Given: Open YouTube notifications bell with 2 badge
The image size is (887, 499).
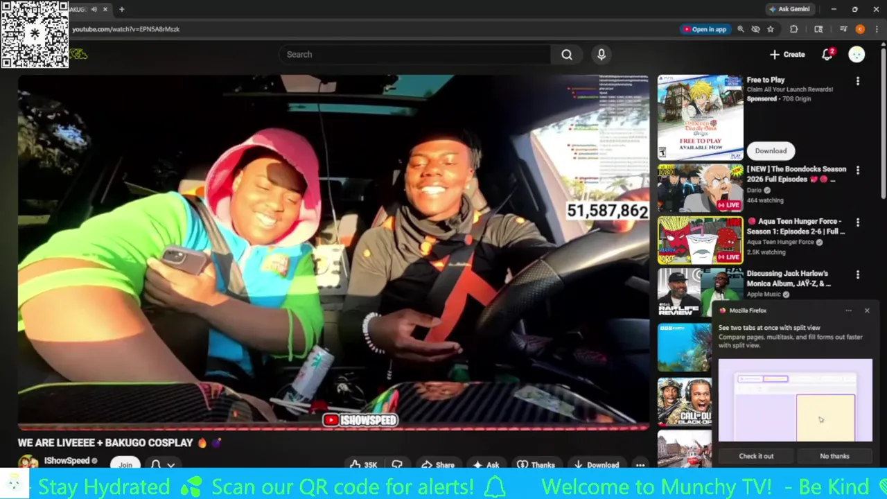Looking at the screenshot, I should coord(827,55).
